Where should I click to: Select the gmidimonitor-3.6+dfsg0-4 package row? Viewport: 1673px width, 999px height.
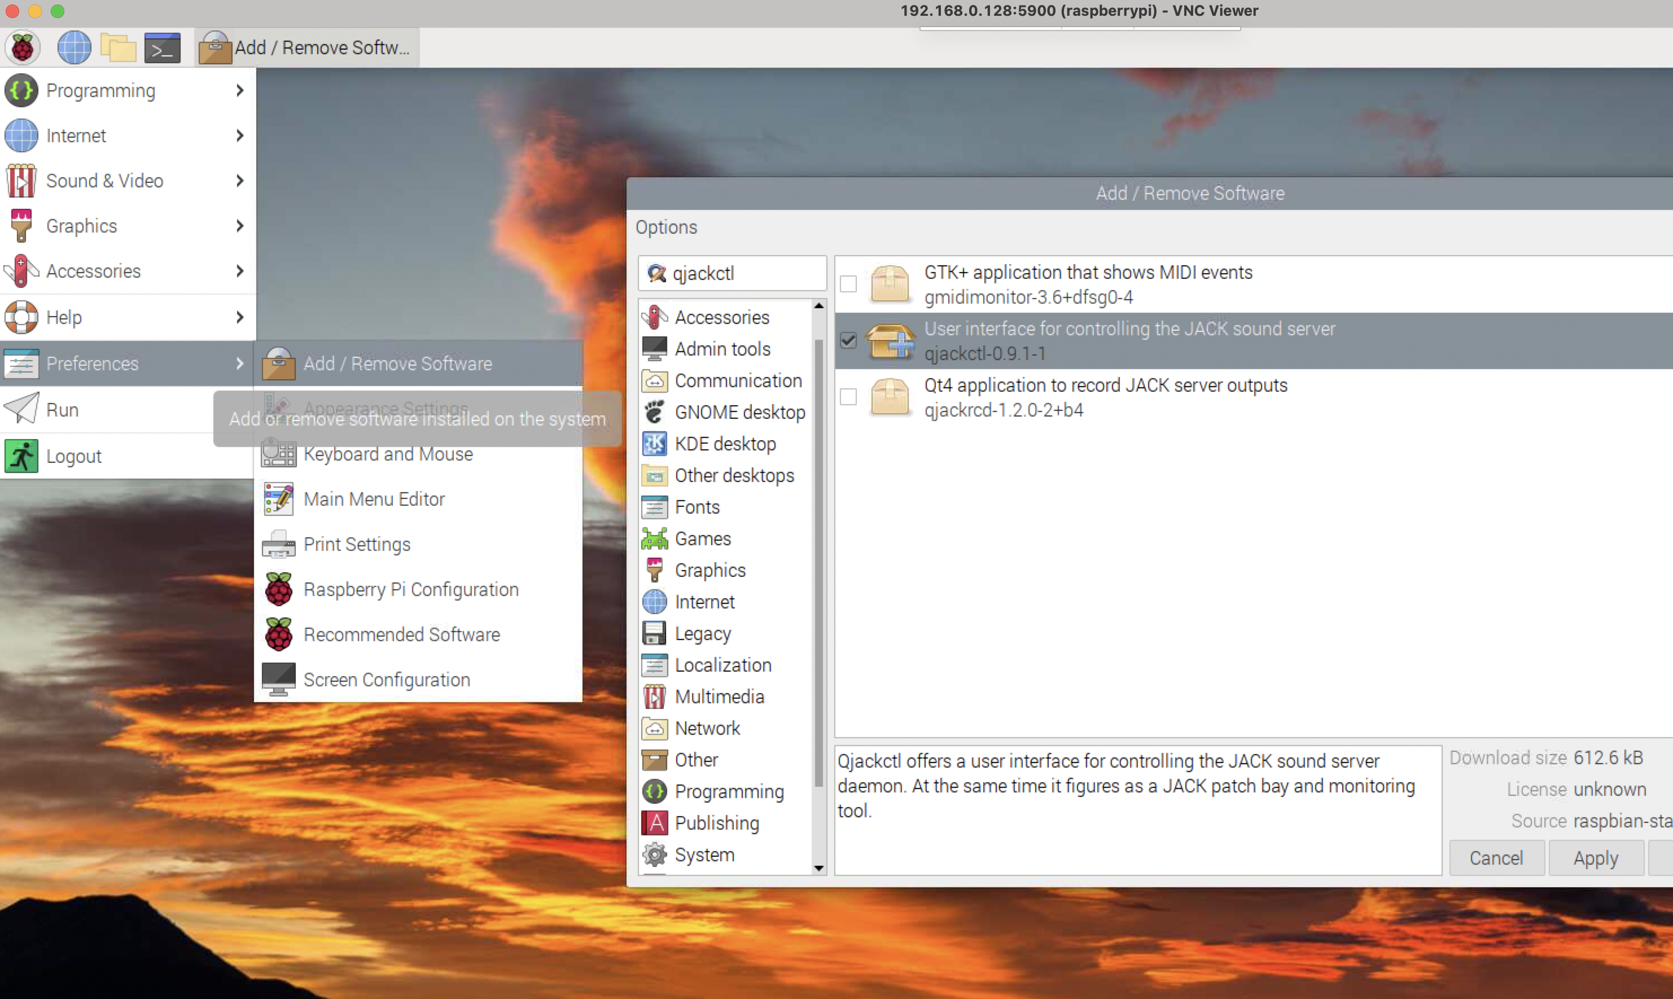(1254, 284)
